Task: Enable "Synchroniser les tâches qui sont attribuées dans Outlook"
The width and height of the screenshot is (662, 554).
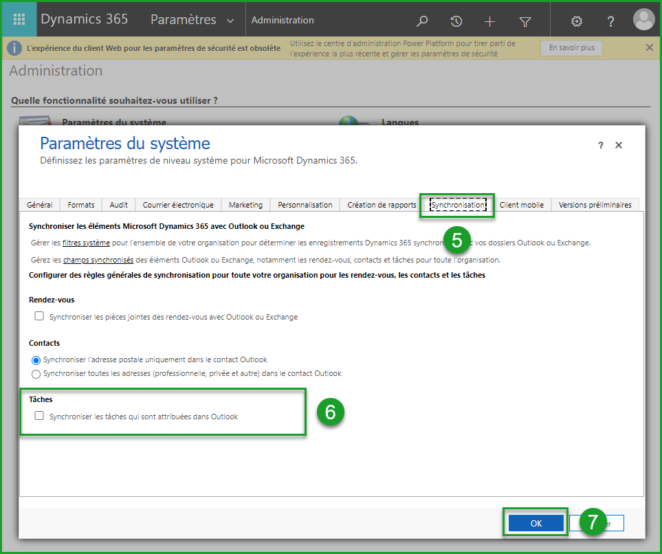Action: pos(39,415)
